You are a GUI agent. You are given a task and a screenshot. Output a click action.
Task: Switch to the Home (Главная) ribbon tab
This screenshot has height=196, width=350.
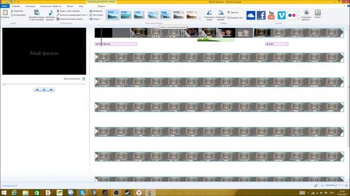(x=16, y=6)
